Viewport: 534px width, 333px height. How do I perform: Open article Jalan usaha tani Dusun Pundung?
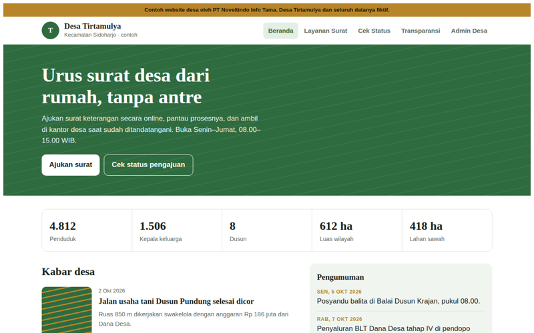point(176,301)
